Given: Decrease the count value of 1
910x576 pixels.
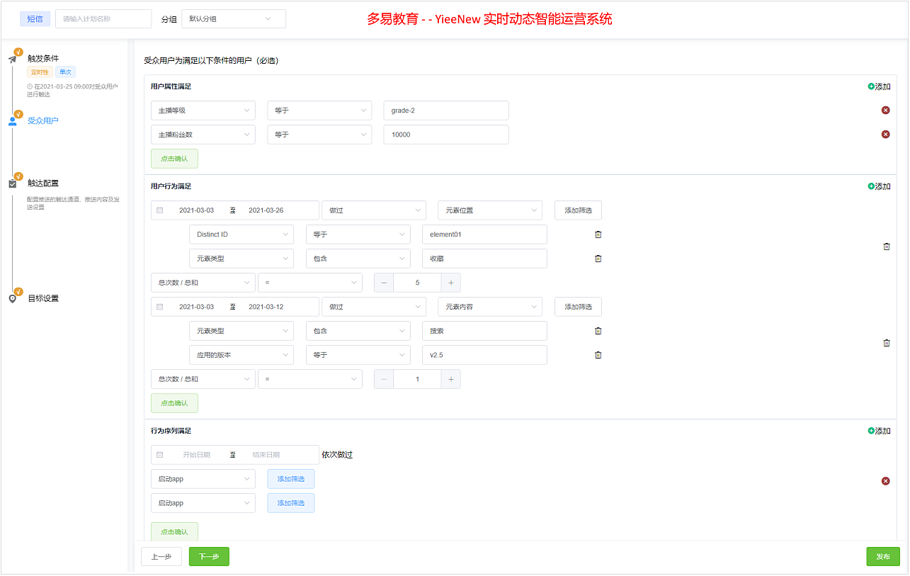Looking at the screenshot, I should click(x=384, y=379).
